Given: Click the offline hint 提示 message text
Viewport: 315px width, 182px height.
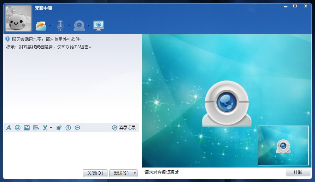Looking at the screenshot, I should pyautogui.click(x=49, y=47).
